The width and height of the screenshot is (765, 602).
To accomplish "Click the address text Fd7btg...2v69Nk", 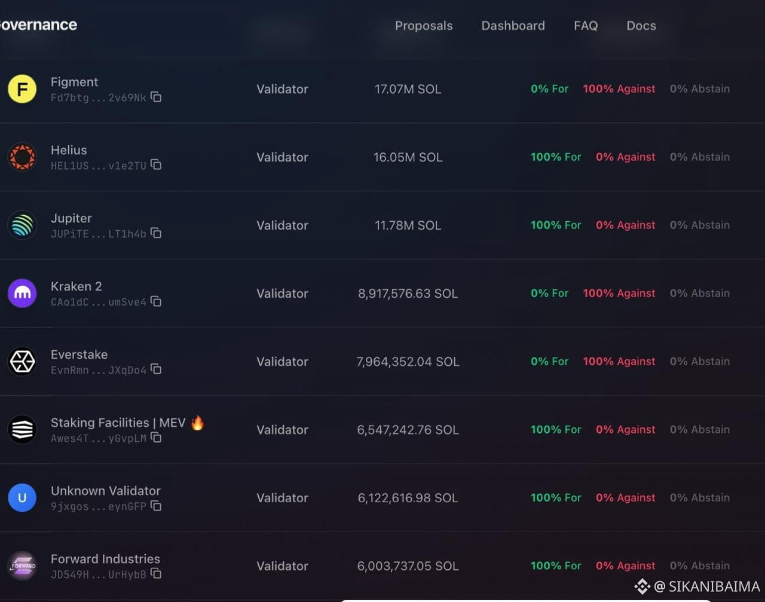I will 99,97.
